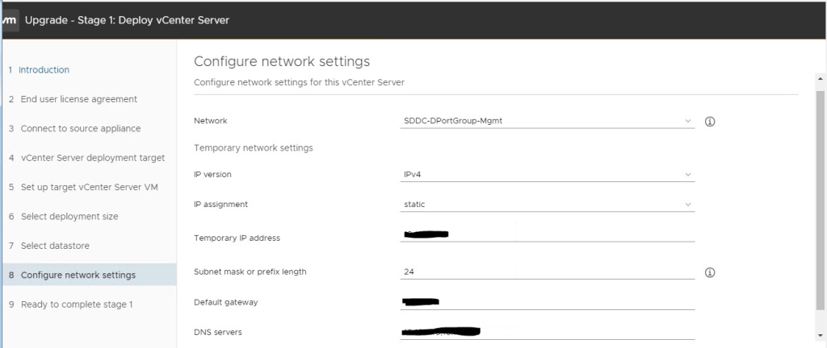
Task: Click the DNS servers input field
Action: tap(548, 332)
